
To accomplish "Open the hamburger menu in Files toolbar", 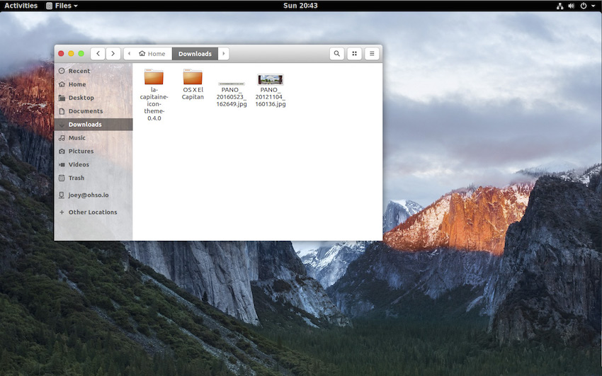I will pyautogui.click(x=372, y=54).
